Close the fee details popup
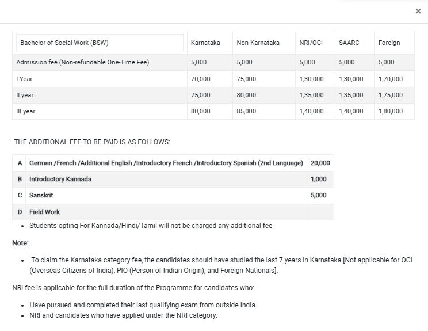 point(418,11)
